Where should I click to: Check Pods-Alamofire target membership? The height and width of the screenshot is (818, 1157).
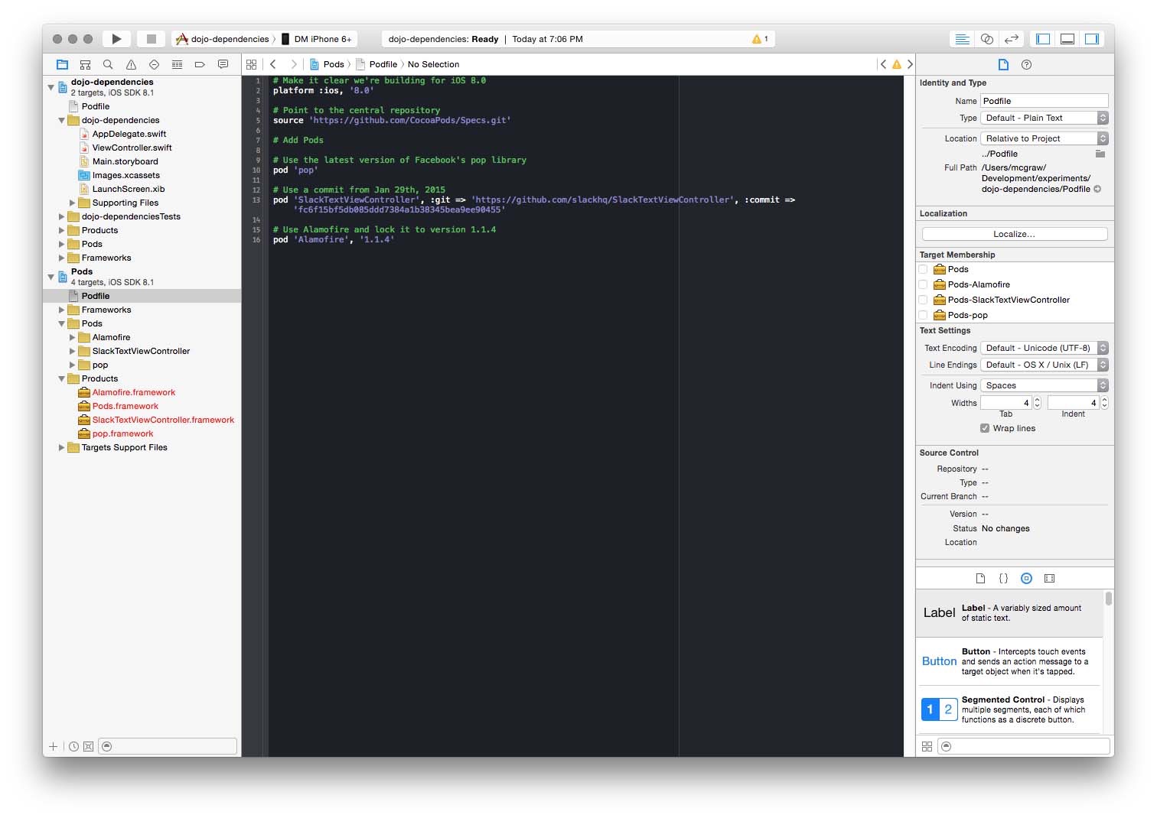click(923, 284)
